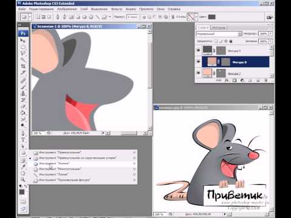
Task: Select the Type tool in the toolbox
Action: [x=23, y=140]
